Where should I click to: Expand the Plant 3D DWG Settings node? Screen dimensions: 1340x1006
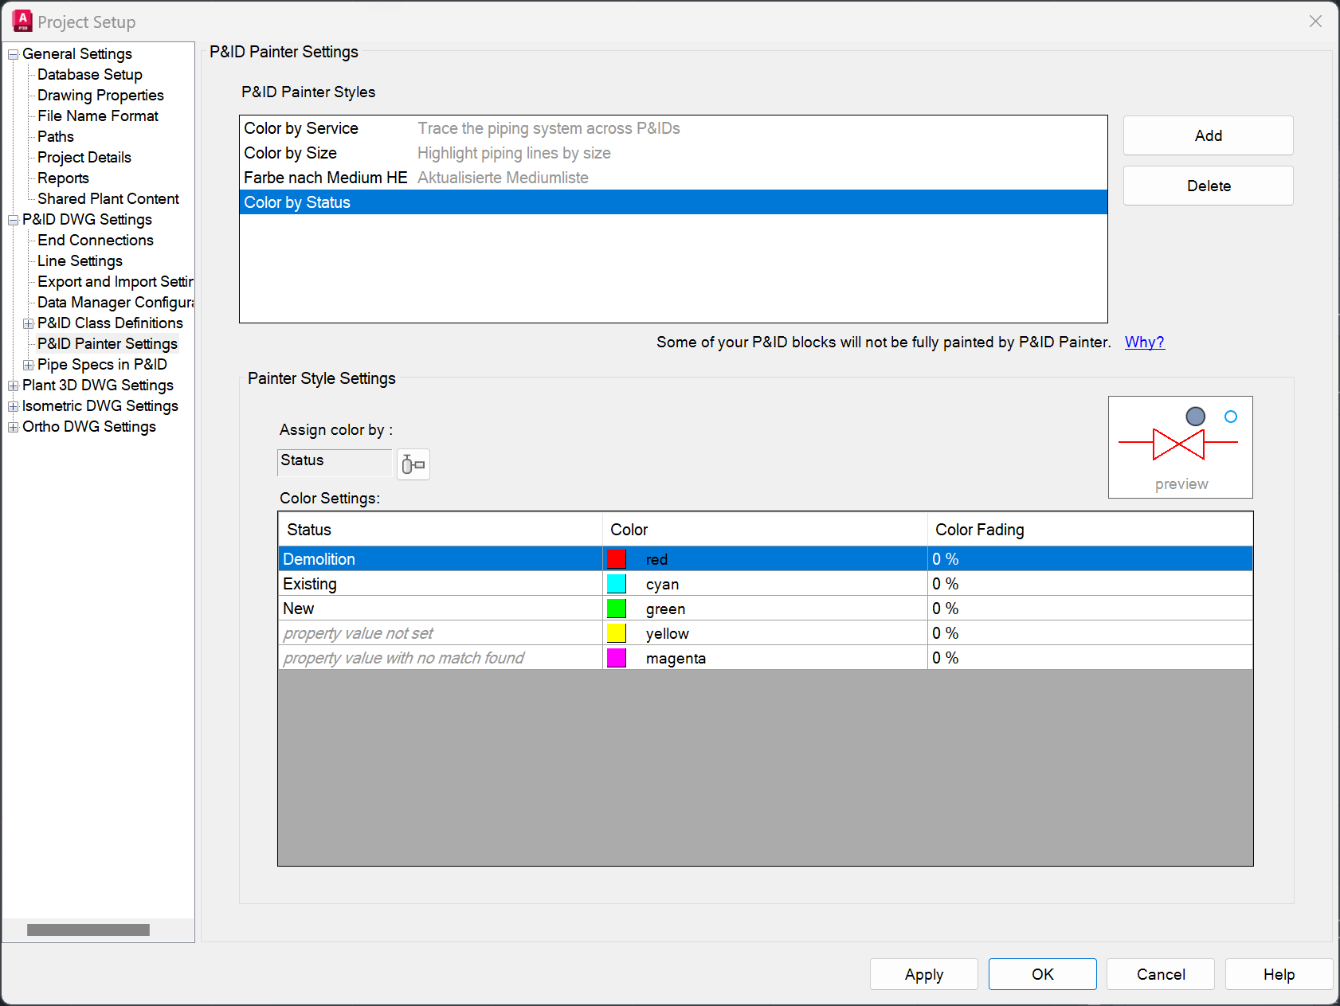tap(12, 385)
